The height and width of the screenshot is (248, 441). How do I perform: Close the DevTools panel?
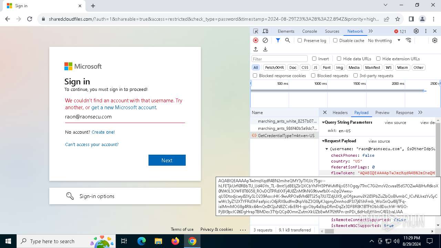coord(435,31)
